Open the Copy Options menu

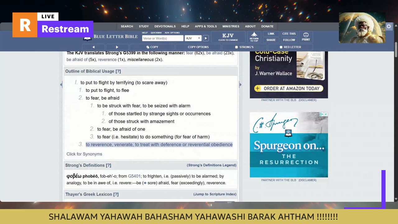click(x=198, y=47)
